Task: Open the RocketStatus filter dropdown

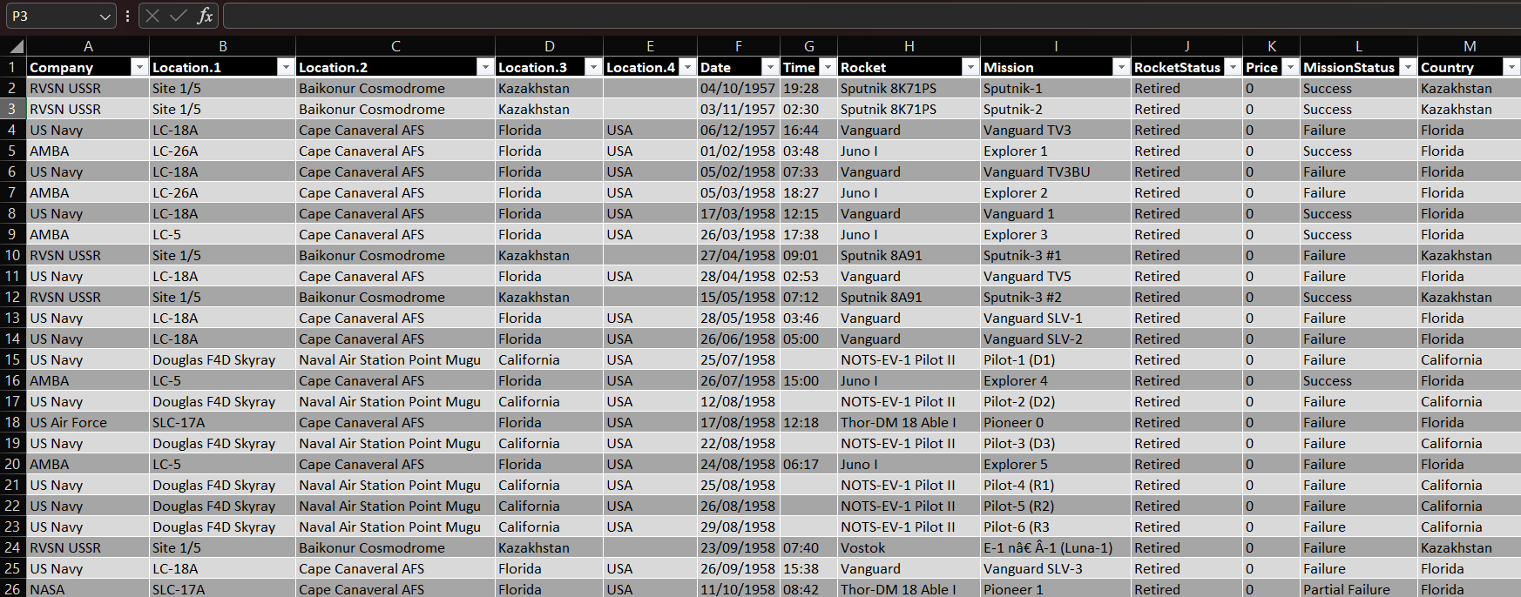Action: point(1232,67)
